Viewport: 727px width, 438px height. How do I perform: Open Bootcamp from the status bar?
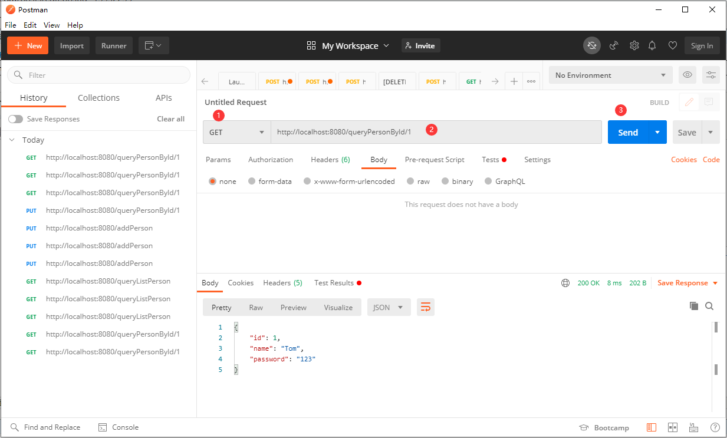604,427
